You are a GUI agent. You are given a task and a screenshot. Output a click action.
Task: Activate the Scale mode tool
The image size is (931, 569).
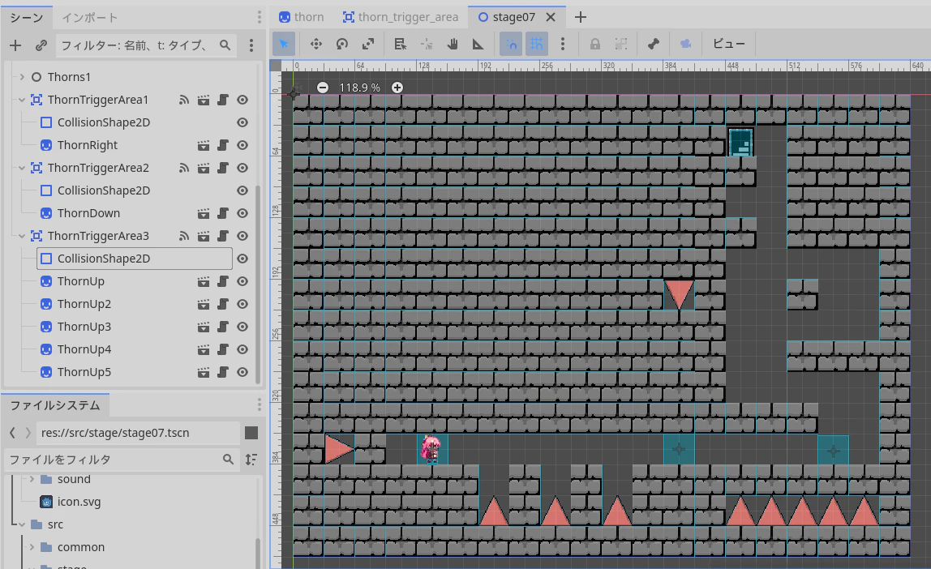pos(368,44)
